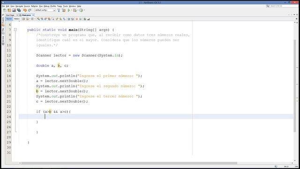Show the opened documents list arrow
300x169 pixels.
tap(294, 15)
